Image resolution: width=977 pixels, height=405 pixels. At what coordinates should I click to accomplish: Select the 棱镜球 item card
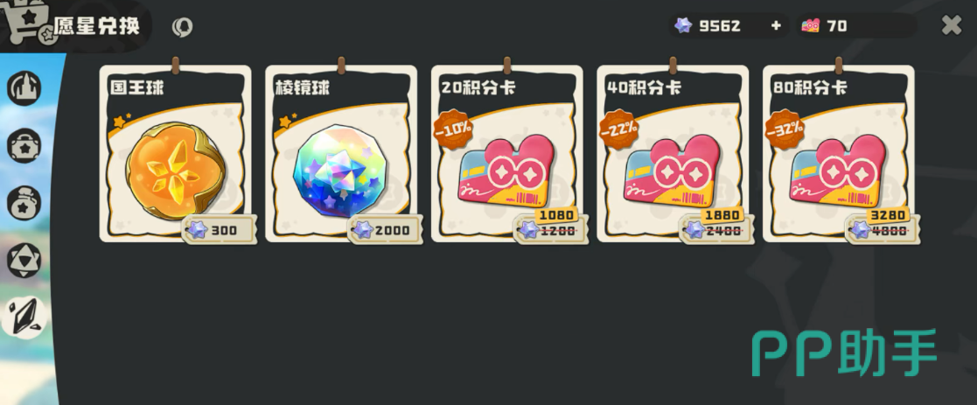(x=341, y=154)
